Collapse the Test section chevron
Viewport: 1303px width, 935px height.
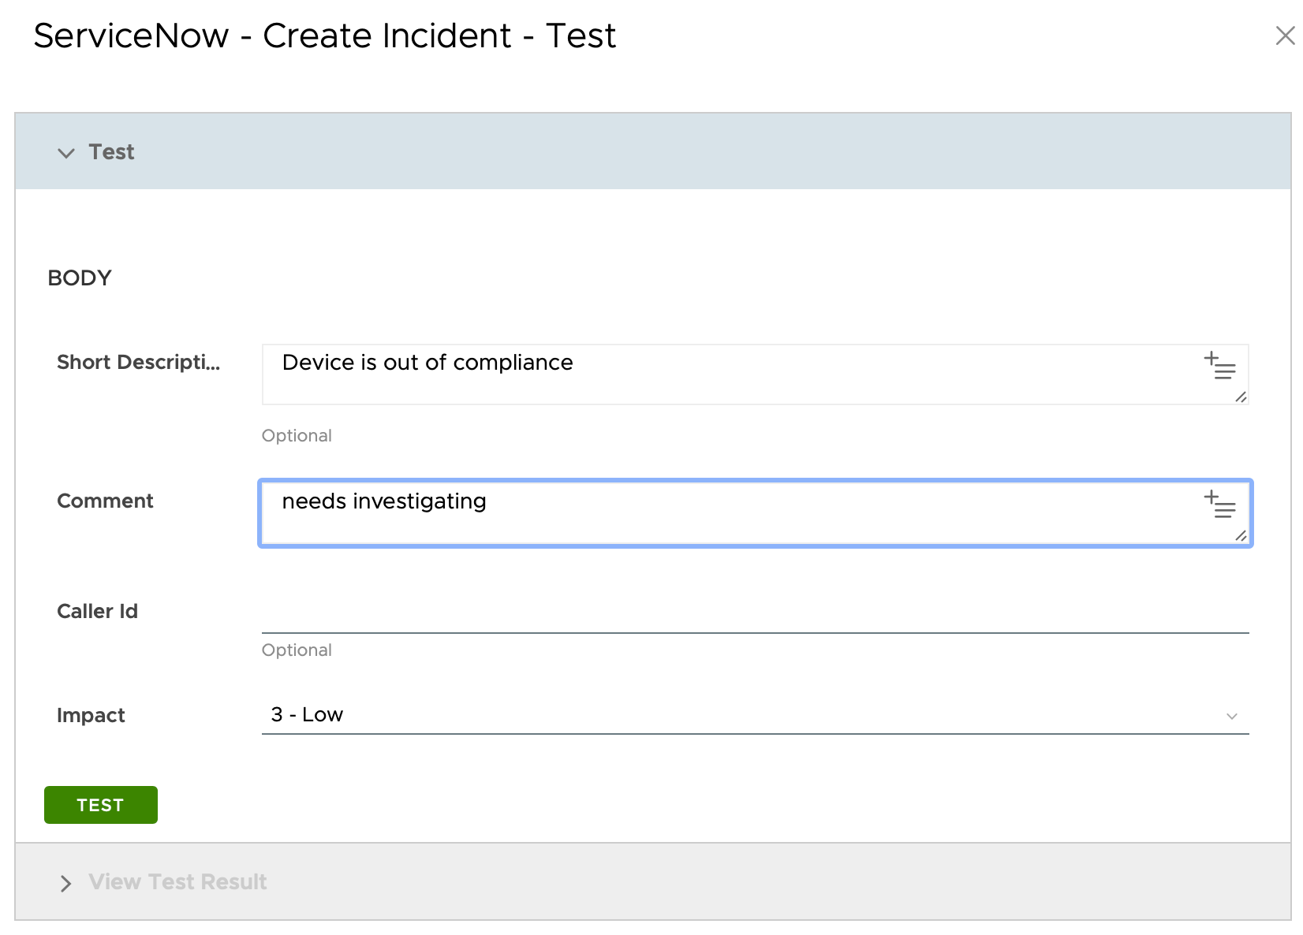66,153
